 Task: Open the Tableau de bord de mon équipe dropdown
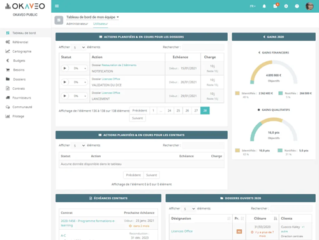pos(93,17)
